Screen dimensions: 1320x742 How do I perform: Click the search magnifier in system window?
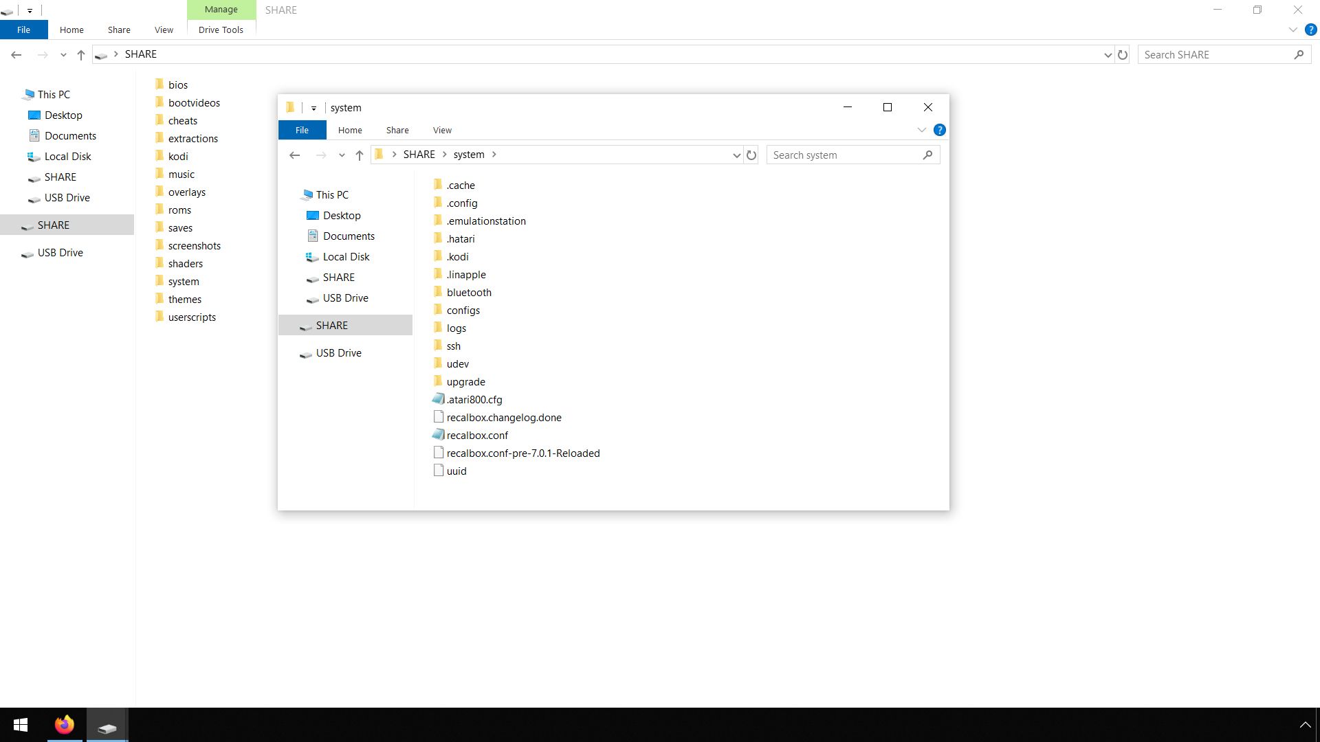[927, 155]
